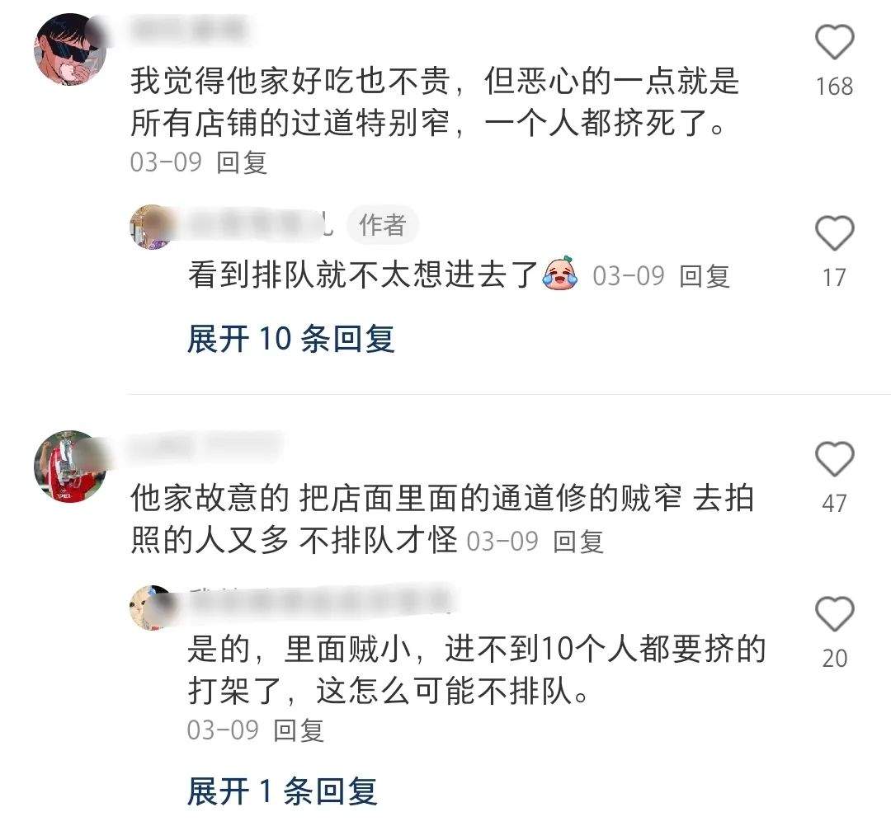This screenshot has width=891, height=840.
Task: Click the crying emoji in author's reply
Action: (x=560, y=275)
